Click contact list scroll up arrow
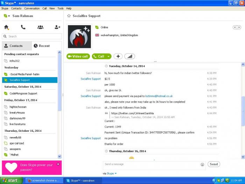Image resolution: width=245 pixels, height=184 pixels. coord(59,53)
